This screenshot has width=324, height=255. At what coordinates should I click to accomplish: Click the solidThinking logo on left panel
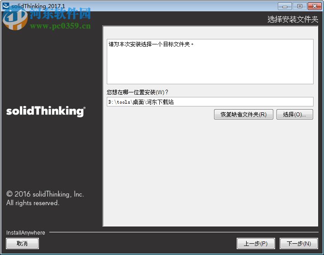(x=46, y=111)
